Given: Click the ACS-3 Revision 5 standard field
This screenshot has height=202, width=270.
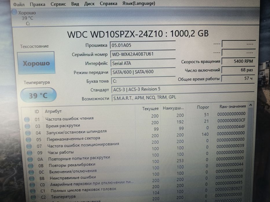Looking at the screenshot, I should pyautogui.click(x=183, y=89).
